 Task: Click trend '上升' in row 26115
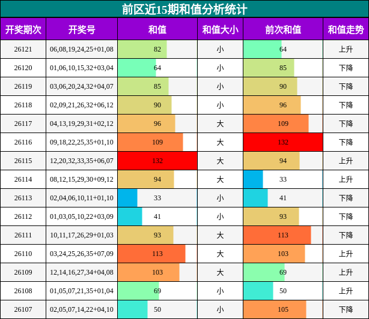[x=346, y=161]
